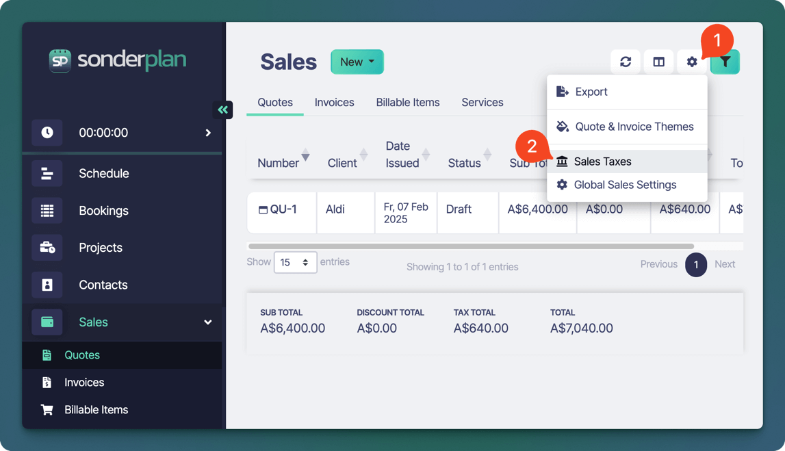
Task: Click the A$7,040.00 total value
Action: pos(581,328)
